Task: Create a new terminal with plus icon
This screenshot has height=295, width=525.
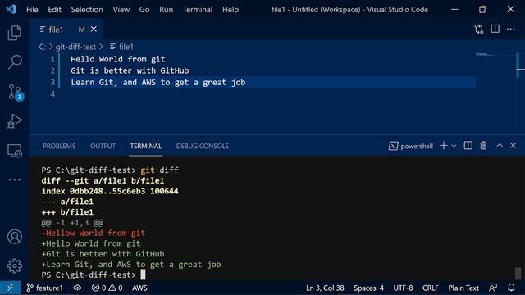Action: point(443,146)
